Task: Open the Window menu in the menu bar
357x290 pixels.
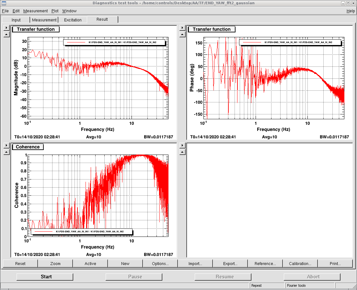Action: pos(69,11)
